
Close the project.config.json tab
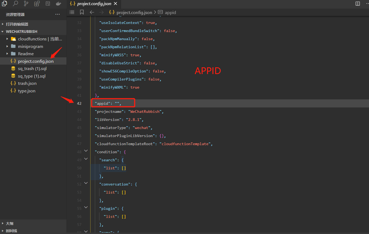pyautogui.click(x=115, y=4)
